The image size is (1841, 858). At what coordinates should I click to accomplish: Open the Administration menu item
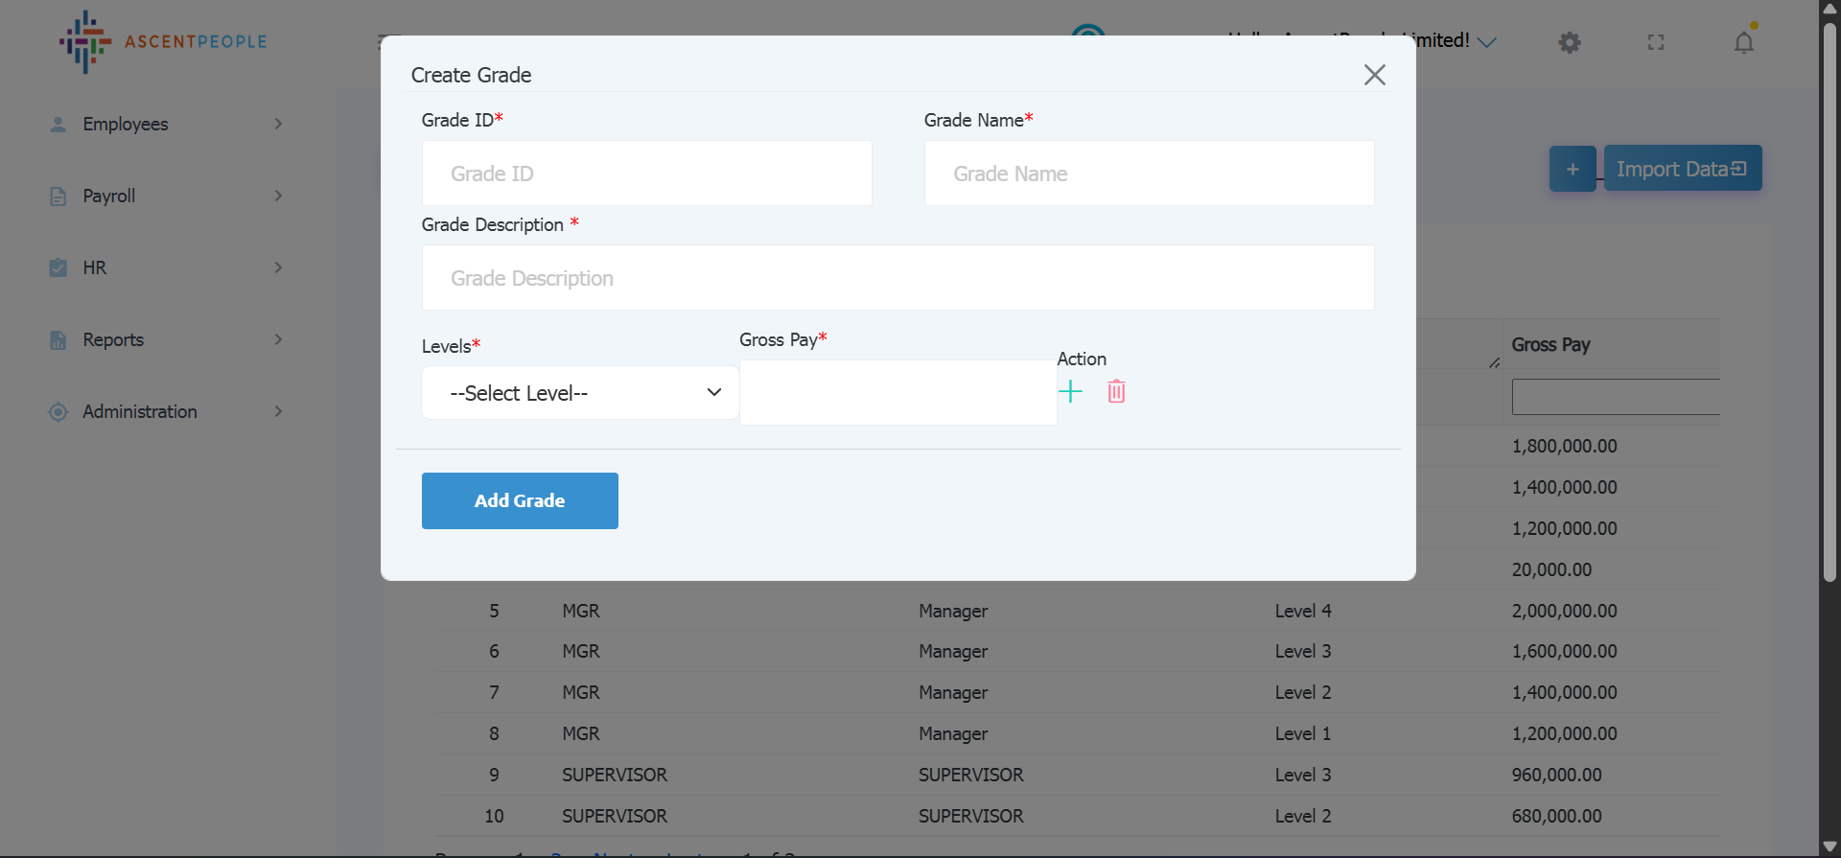(165, 411)
